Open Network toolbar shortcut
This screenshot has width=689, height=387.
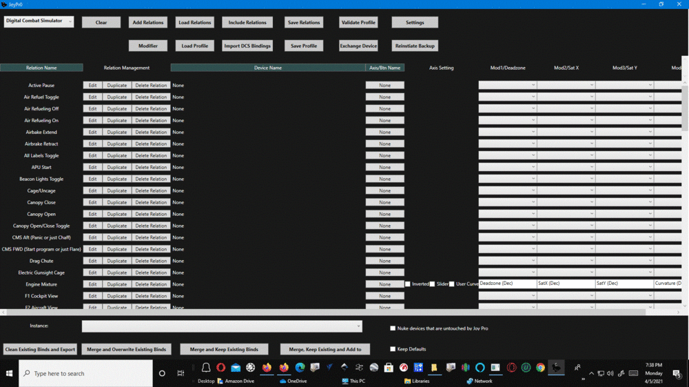(x=480, y=381)
